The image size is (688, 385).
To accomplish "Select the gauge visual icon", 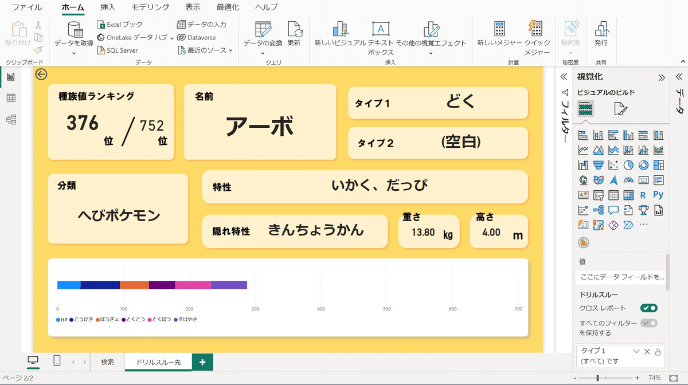I will 628,180.
